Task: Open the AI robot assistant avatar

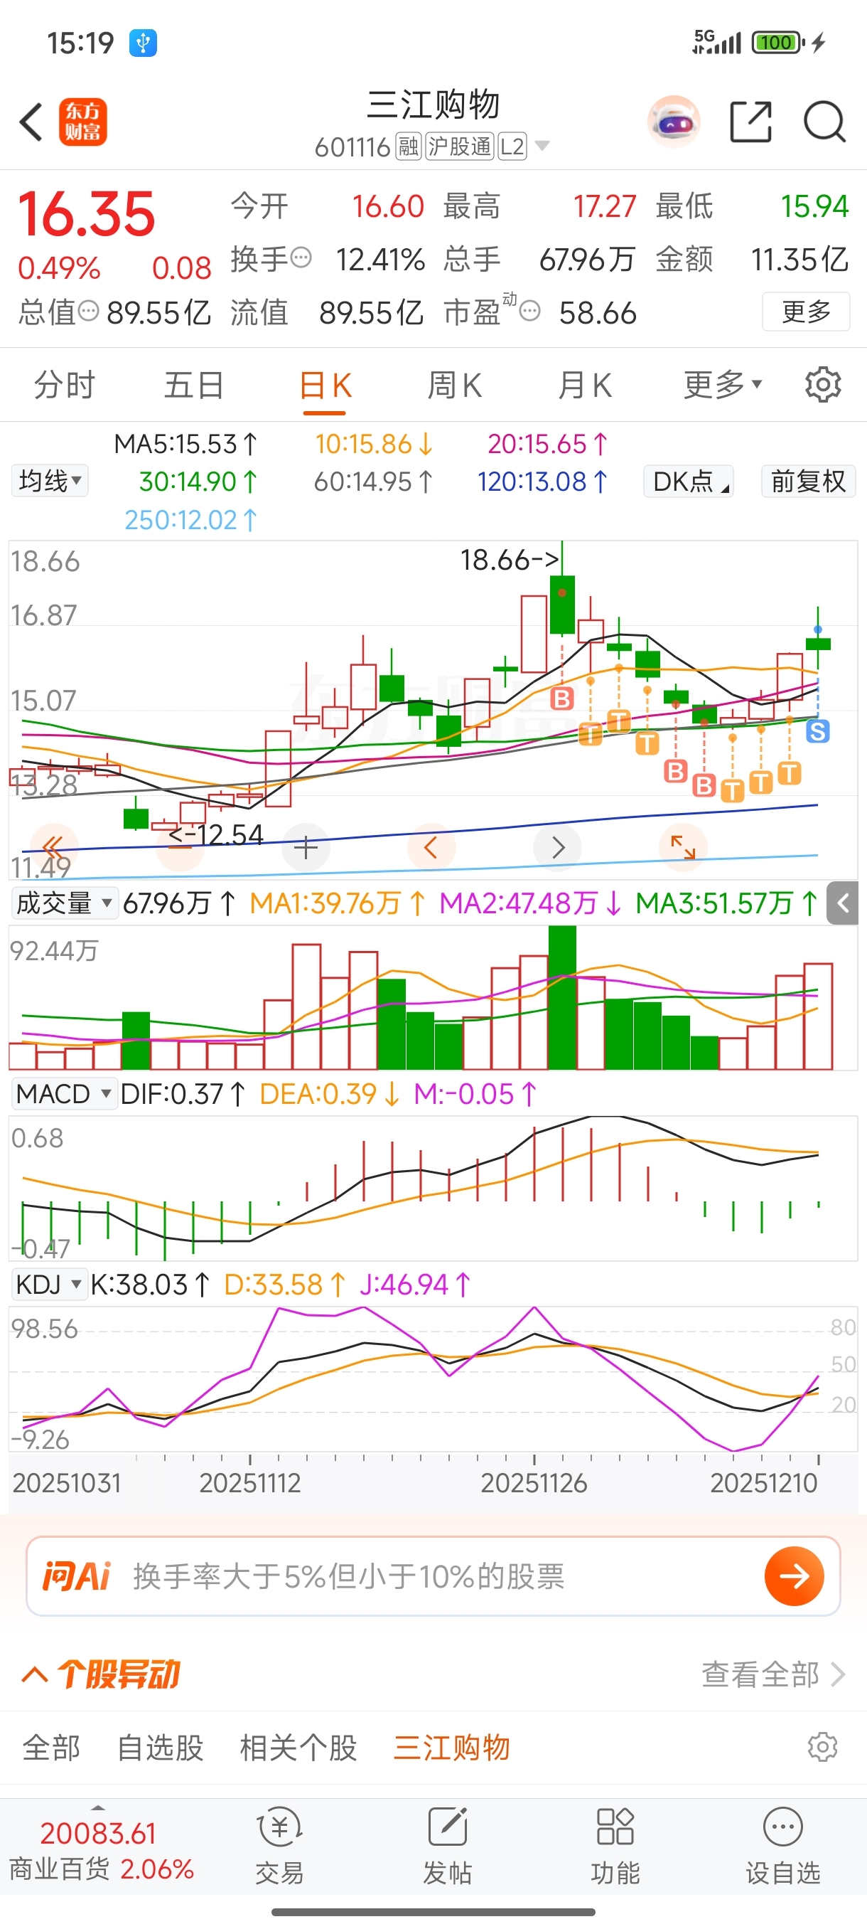Action: click(674, 122)
